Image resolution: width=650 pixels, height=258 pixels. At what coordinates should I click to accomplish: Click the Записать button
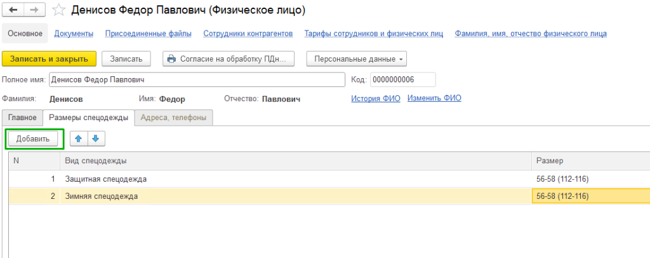click(126, 58)
